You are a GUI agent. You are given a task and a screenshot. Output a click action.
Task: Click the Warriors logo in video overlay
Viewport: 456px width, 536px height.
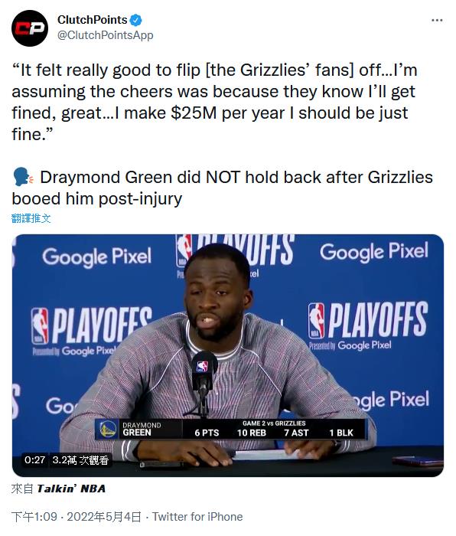pos(108,429)
